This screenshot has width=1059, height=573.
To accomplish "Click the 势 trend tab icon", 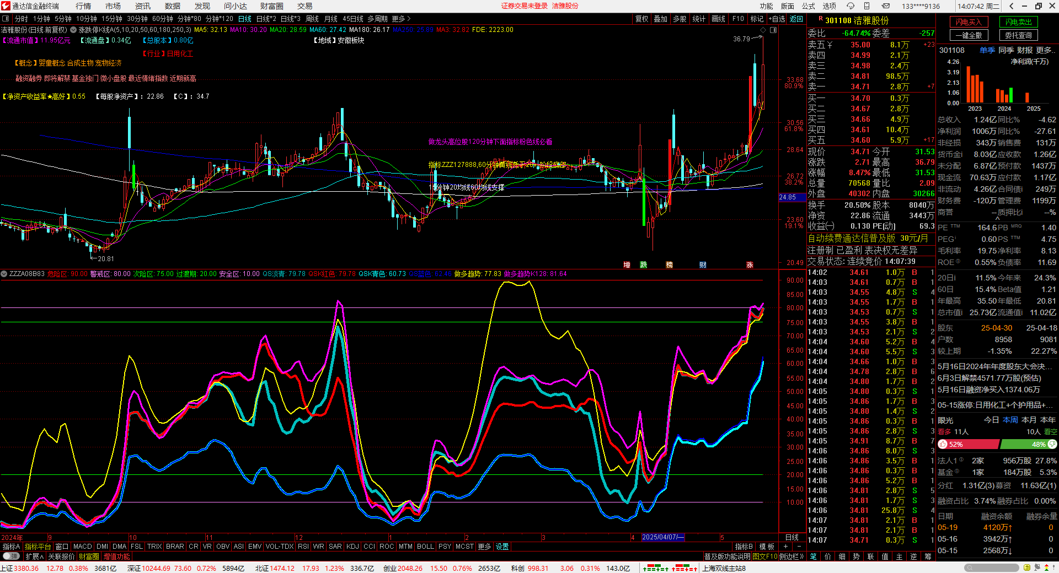I will pyautogui.click(x=856, y=556).
